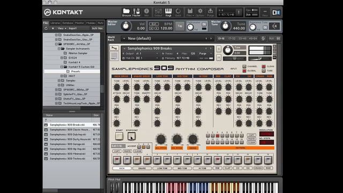Click the Presets folder icon

tap(68, 71)
